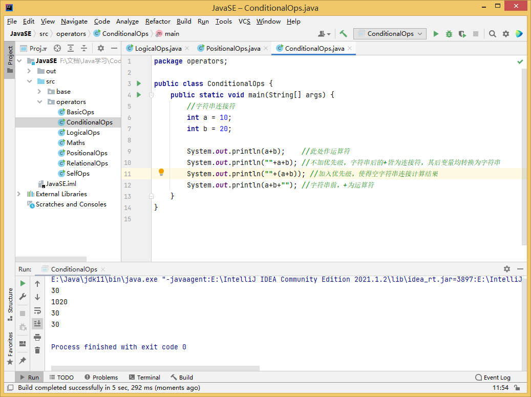The image size is (531, 397).
Task: Print console output using the printer icon
Action: coord(37,337)
